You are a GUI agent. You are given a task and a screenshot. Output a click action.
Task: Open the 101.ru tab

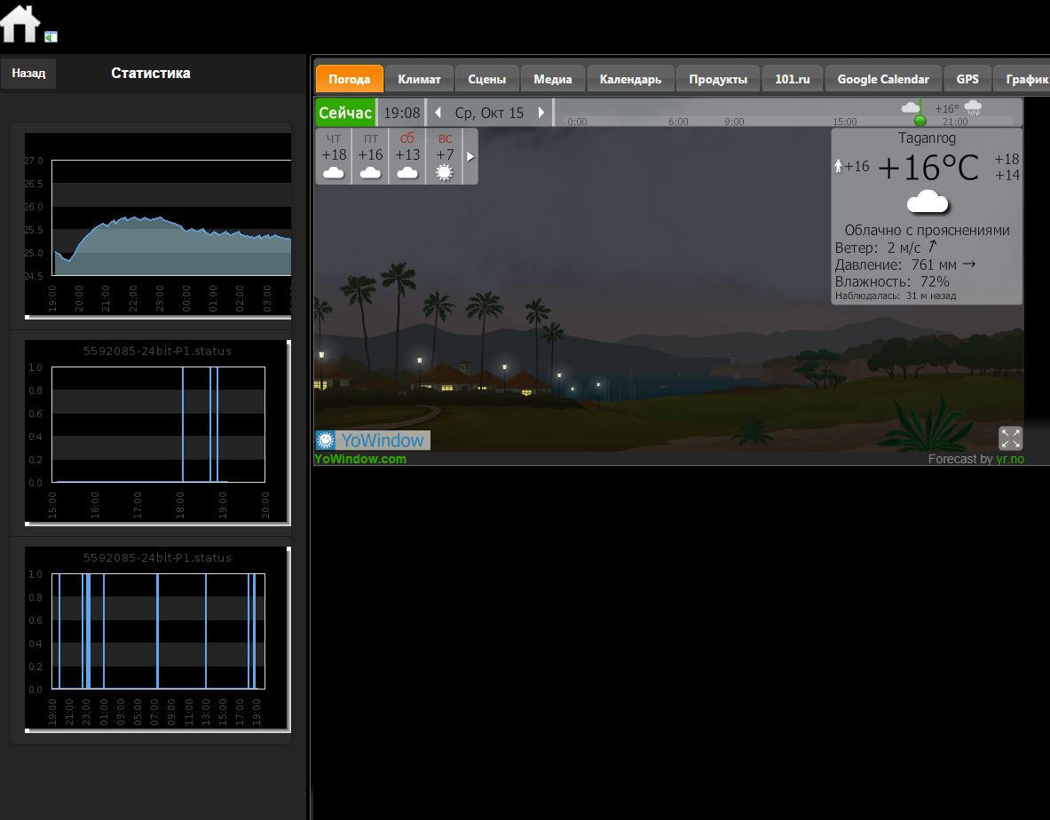792,79
